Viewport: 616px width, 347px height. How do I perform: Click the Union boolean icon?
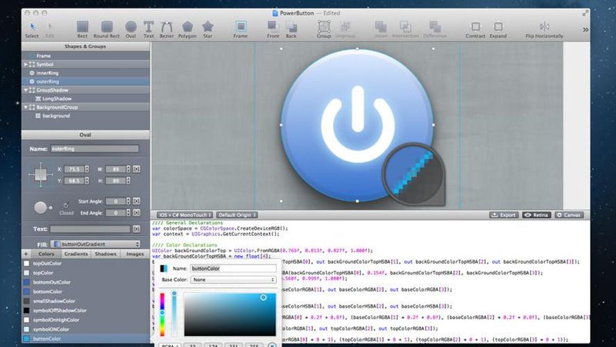click(x=380, y=29)
